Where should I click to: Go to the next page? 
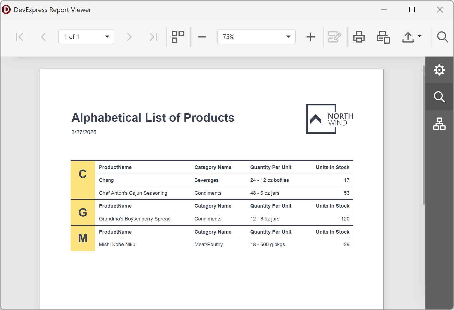(x=129, y=37)
